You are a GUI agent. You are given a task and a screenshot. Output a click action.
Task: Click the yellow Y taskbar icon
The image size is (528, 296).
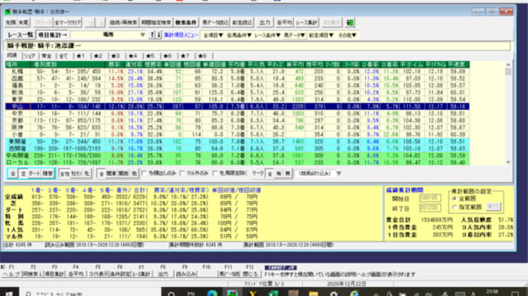point(253,293)
